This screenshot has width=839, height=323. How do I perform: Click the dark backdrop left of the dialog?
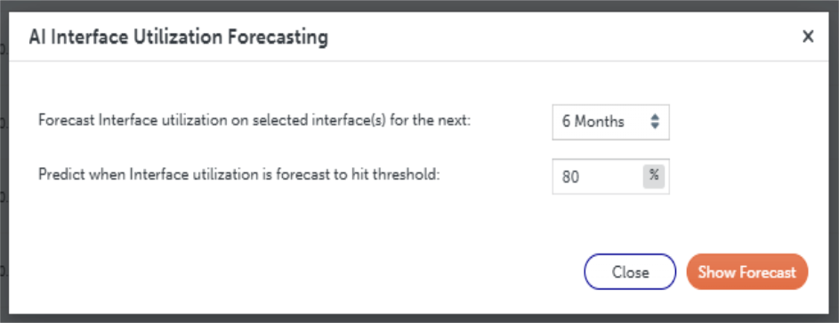[4, 160]
